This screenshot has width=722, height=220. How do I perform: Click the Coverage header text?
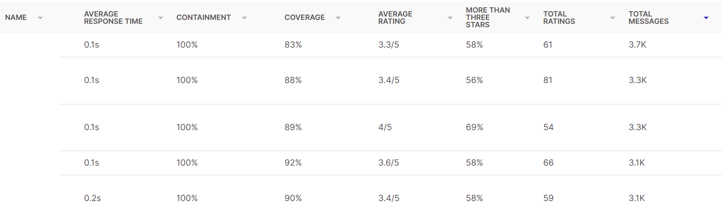[304, 17]
